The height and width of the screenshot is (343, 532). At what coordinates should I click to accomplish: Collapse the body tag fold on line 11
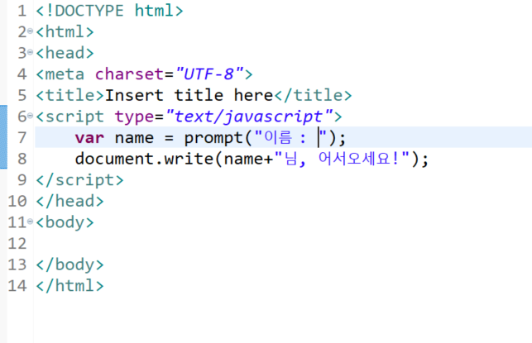(30, 222)
